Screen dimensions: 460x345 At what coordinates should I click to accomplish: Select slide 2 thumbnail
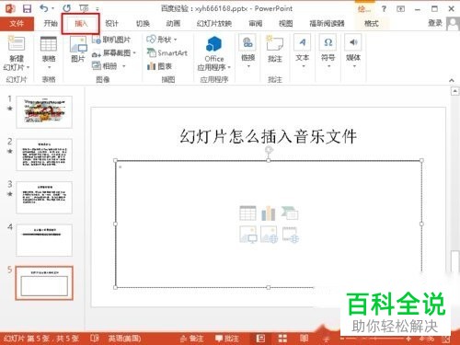click(44, 155)
